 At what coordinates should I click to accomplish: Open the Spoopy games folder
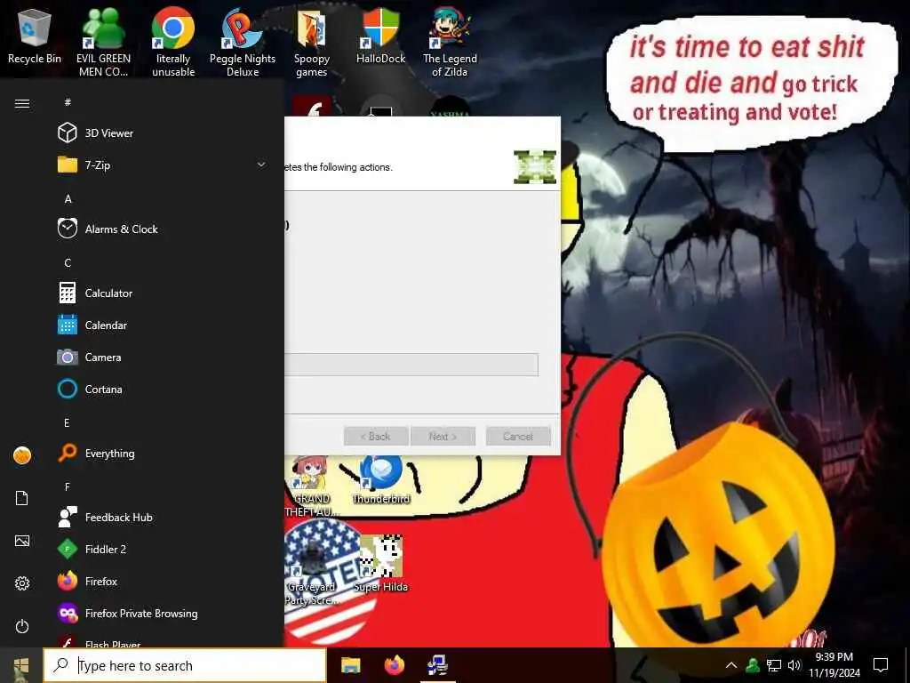coord(312,42)
